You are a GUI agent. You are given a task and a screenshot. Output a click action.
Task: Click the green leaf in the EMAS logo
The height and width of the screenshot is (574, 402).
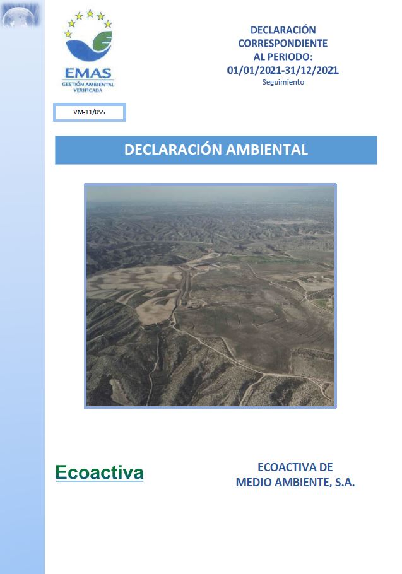click(x=102, y=42)
